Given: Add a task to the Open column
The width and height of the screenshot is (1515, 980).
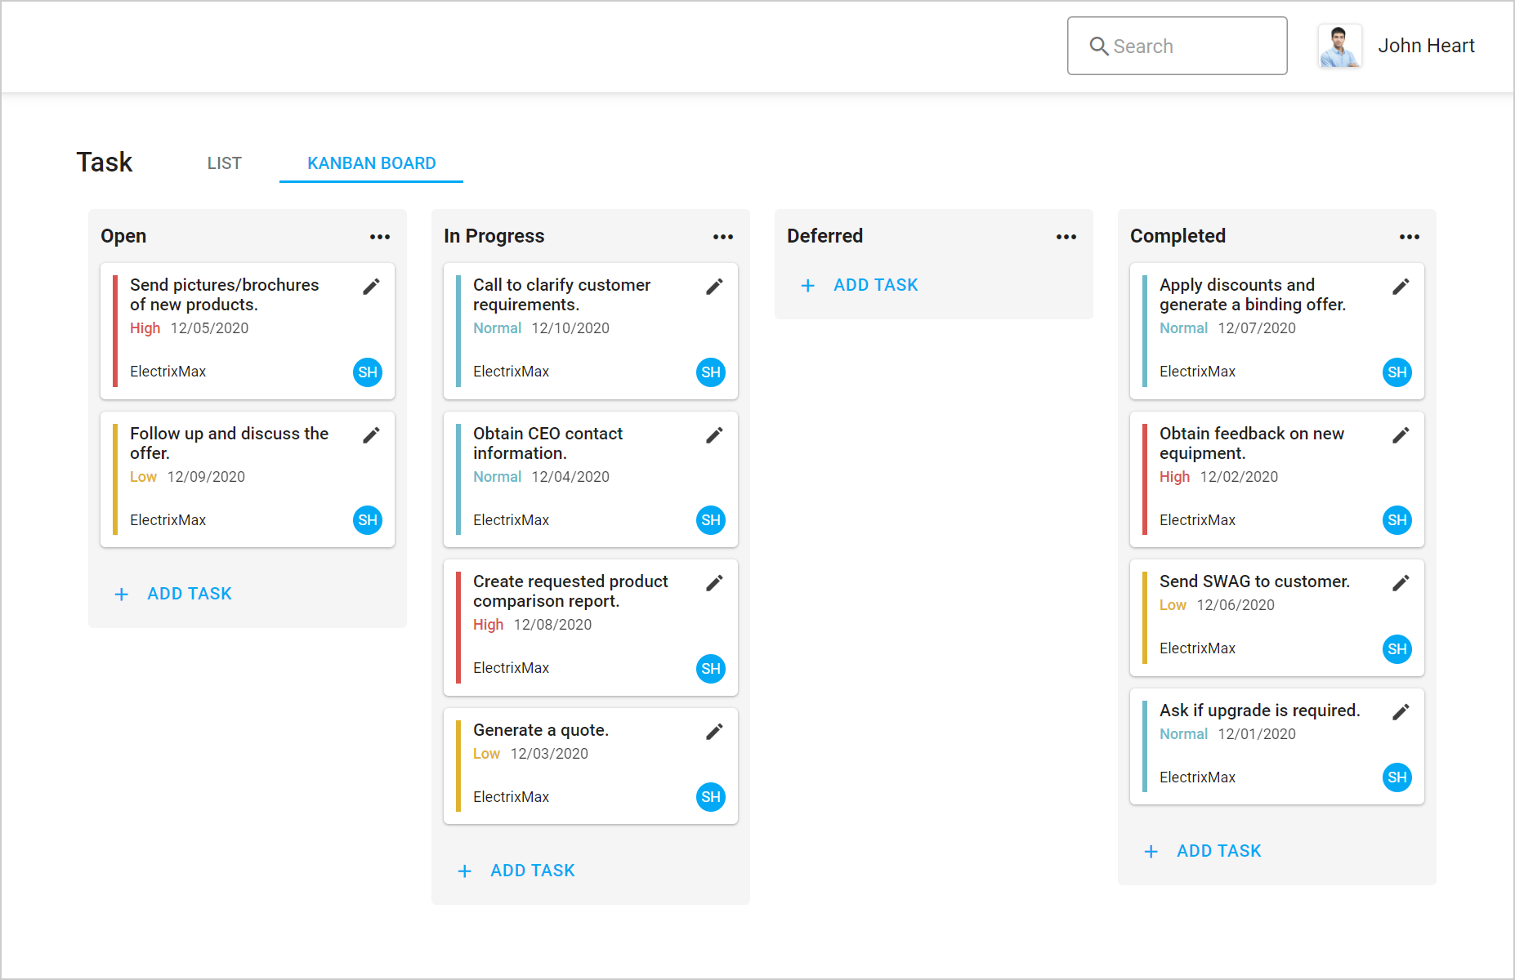Looking at the screenshot, I should coord(173,593).
